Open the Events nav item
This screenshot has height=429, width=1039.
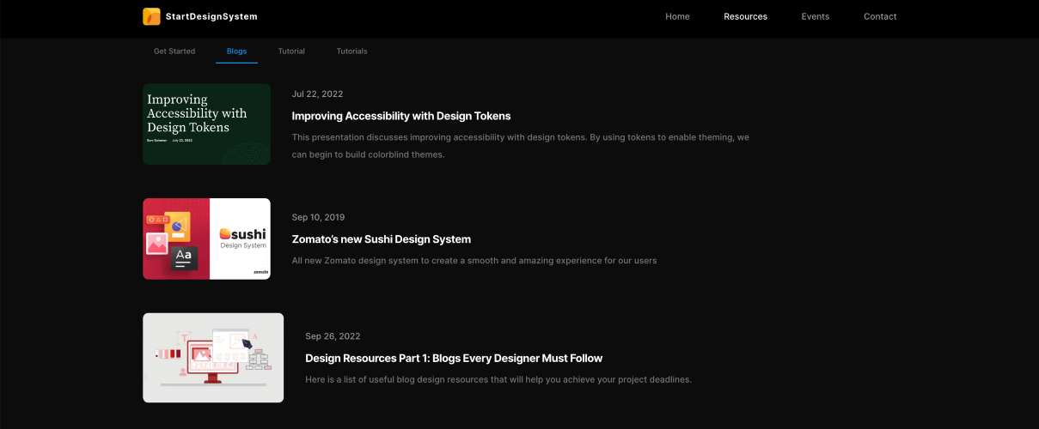(x=816, y=16)
